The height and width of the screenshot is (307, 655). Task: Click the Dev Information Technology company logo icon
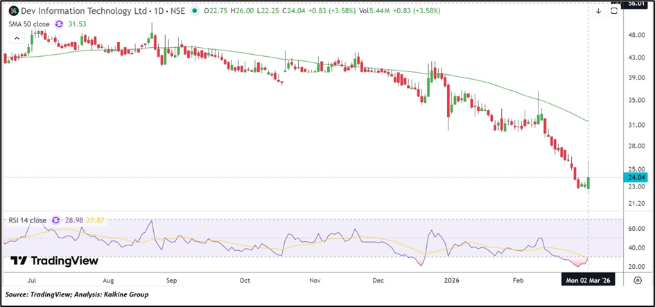tap(13, 11)
